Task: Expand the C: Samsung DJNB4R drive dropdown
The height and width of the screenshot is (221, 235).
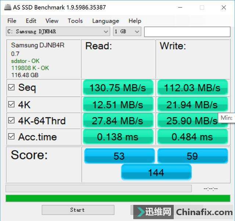Action: coord(58,32)
